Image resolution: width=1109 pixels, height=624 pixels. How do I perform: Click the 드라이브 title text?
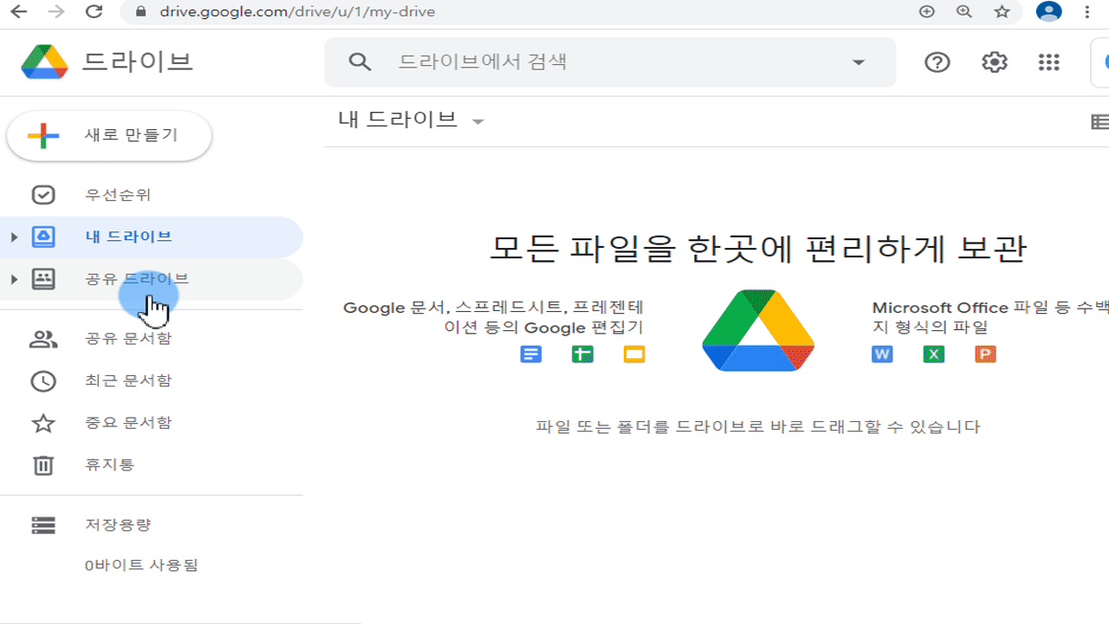137,62
